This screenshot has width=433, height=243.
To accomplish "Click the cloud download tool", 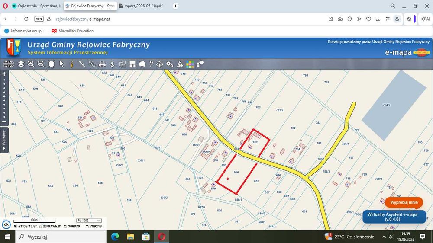I will click(160, 64).
